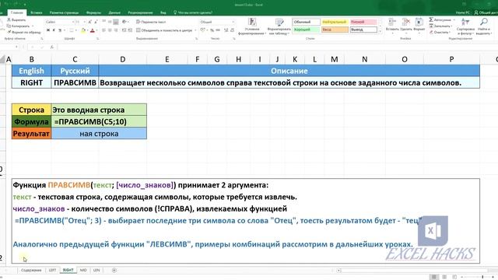Align text to middle of cell
Viewport: 498px width, 280px height.
click(x=110, y=22)
